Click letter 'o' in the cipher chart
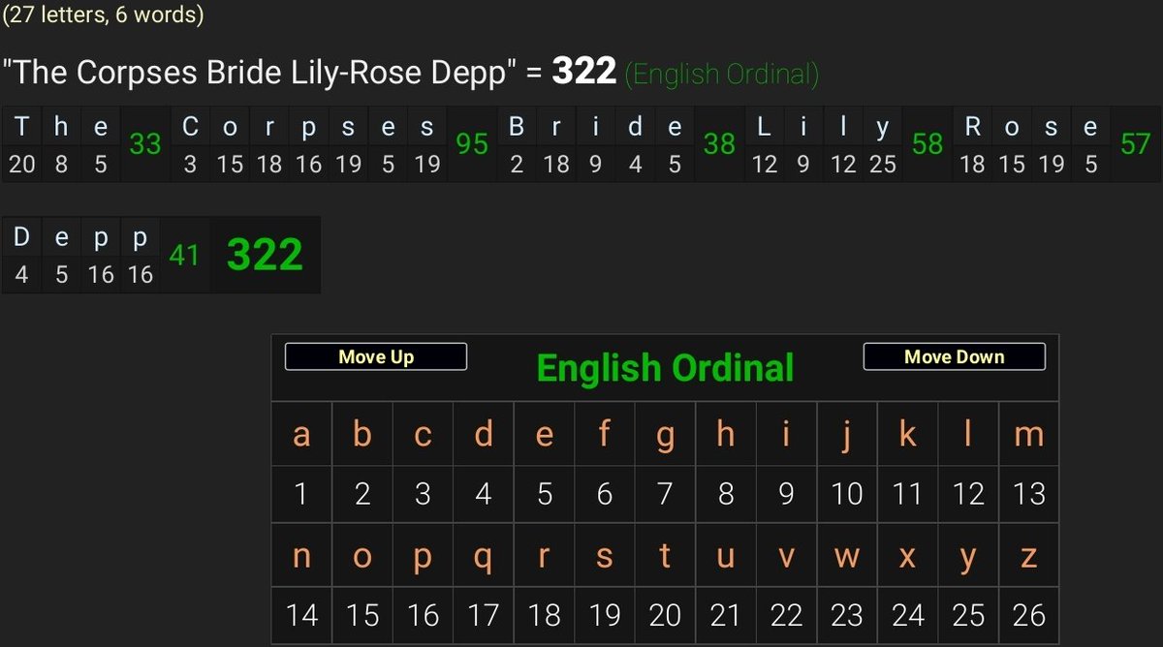The image size is (1163, 647). pyautogui.click(x=362, y=556)
